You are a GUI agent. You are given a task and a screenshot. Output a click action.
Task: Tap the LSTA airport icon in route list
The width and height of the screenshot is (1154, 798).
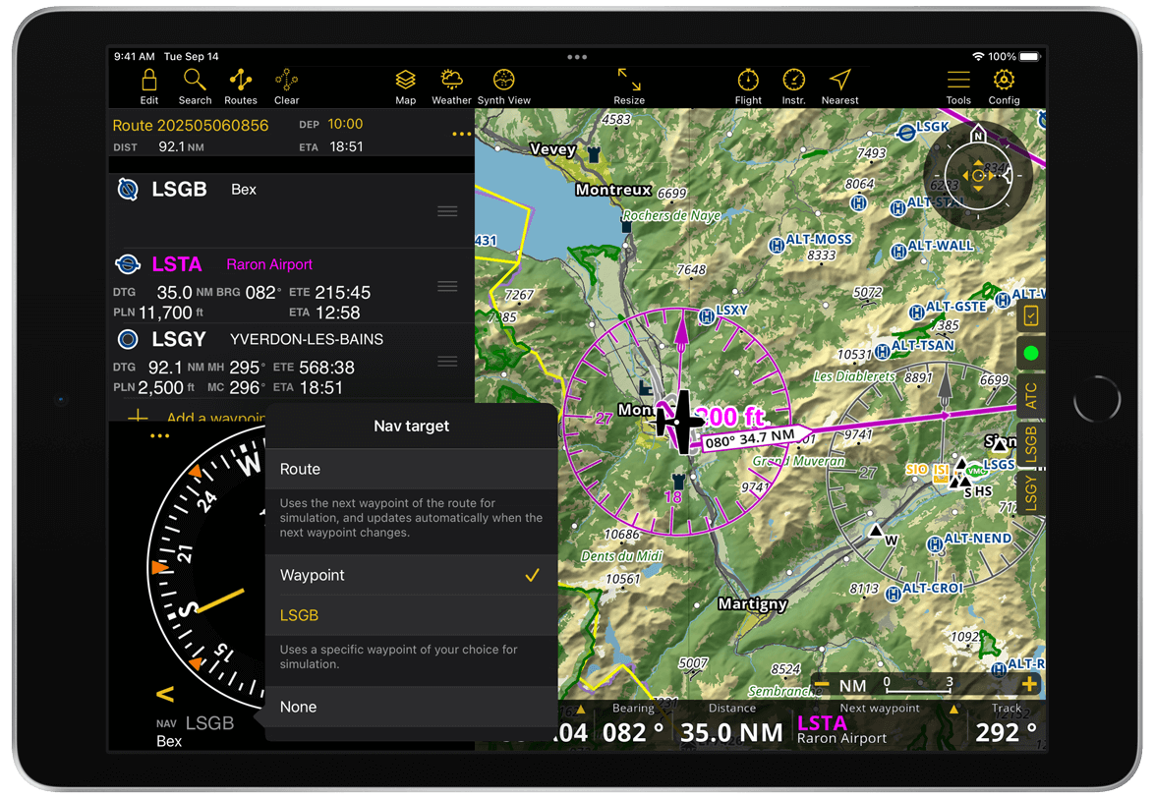click(128, 264)
